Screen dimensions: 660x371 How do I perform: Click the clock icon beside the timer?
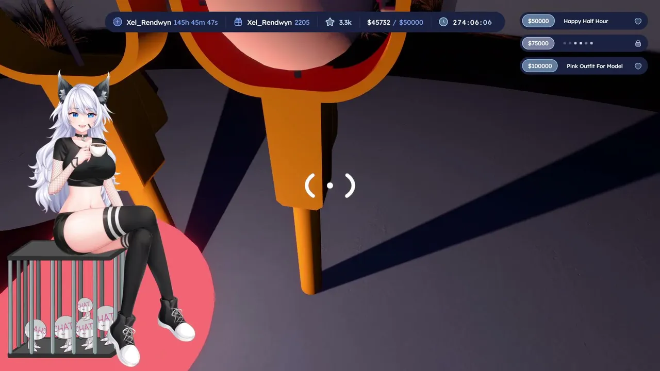[443, 22]
